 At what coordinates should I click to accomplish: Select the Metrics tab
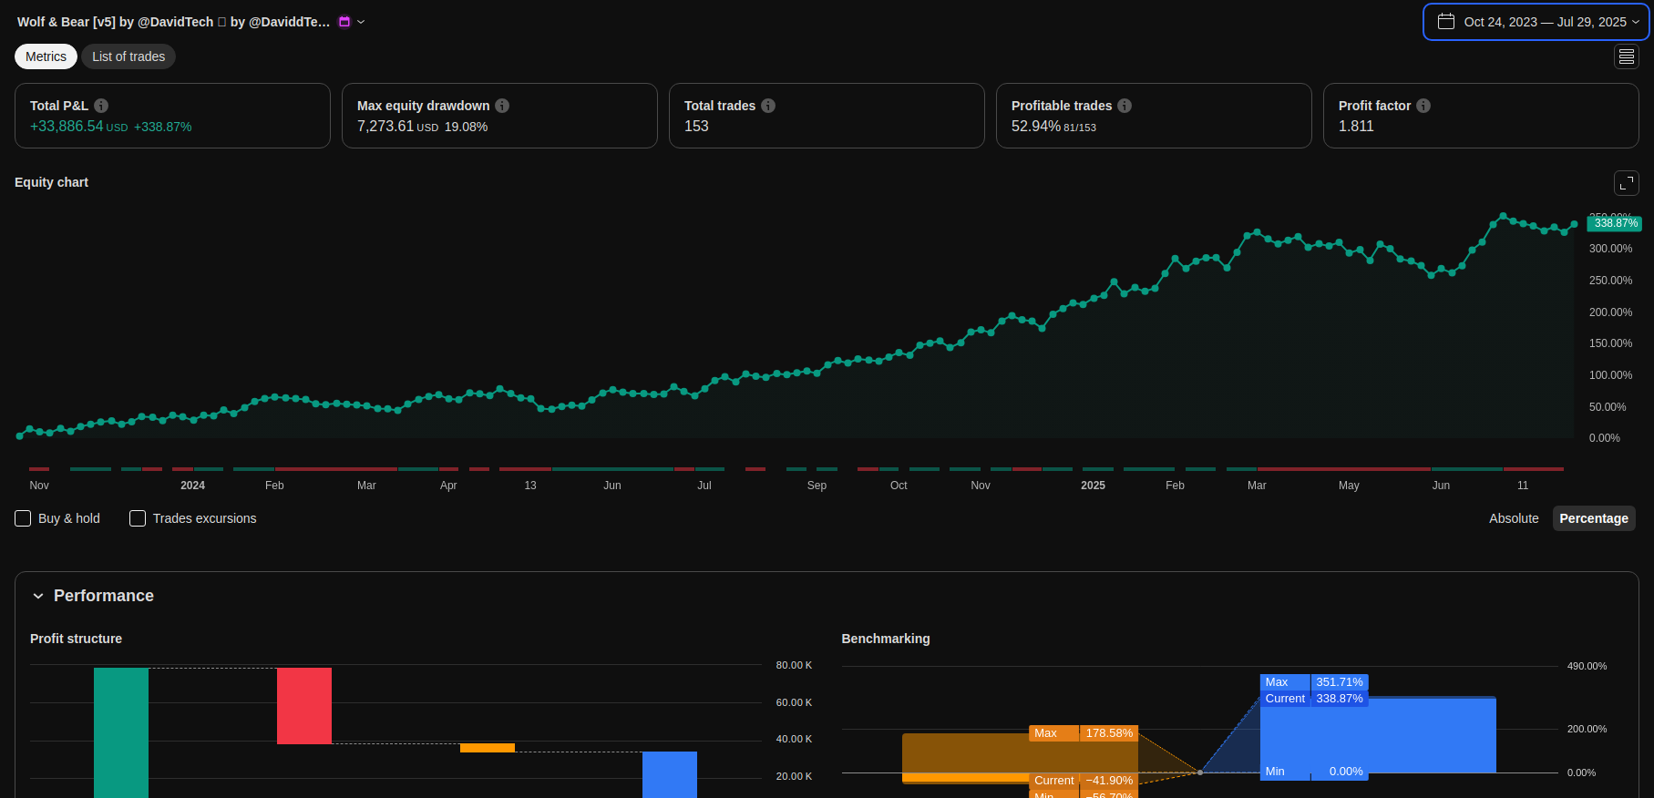46,56
